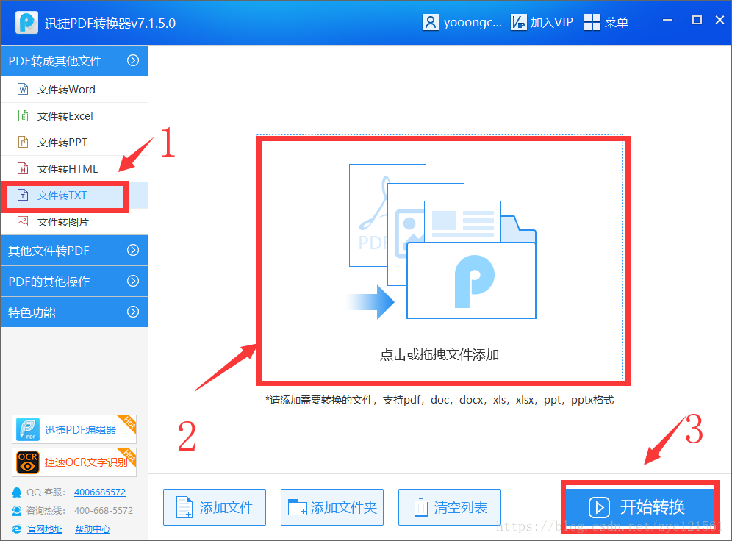Open the 帮助中心 link
The image size is (732, 541).
coord(93,529)
